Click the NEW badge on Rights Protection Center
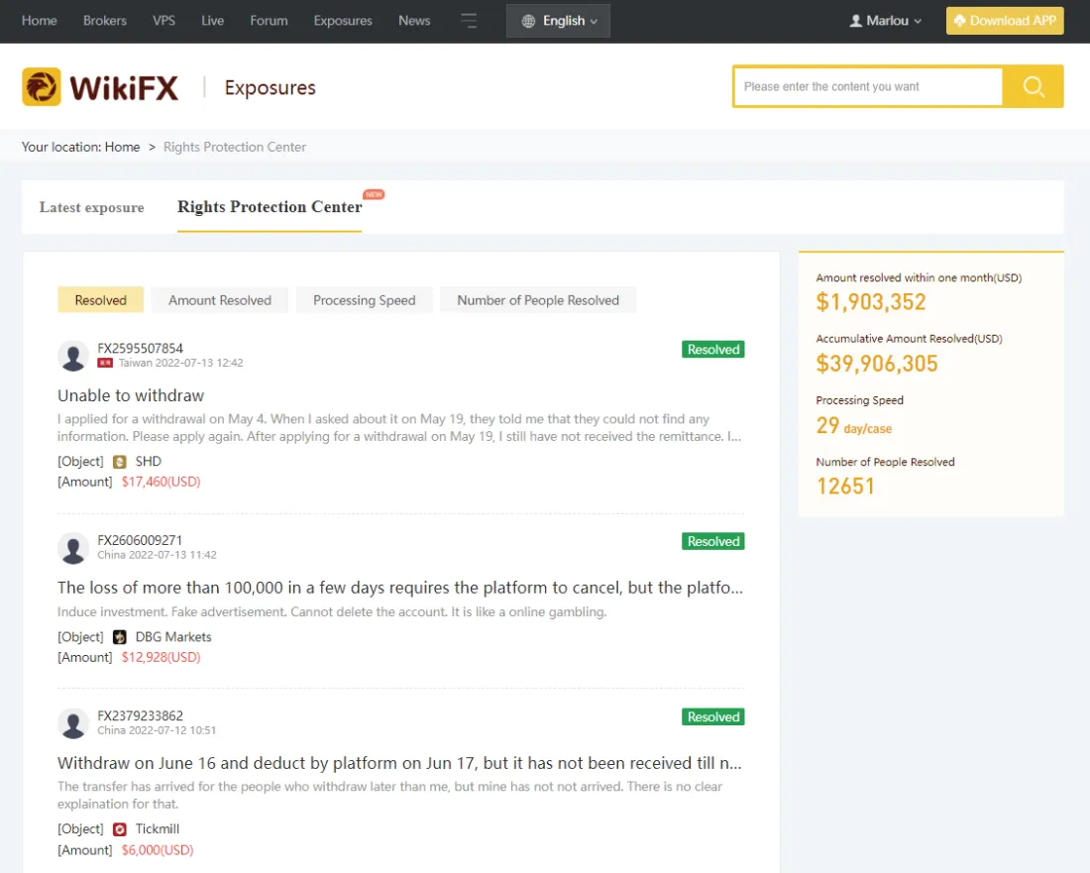Screen dimensions: 1090x873 point(374,194)
